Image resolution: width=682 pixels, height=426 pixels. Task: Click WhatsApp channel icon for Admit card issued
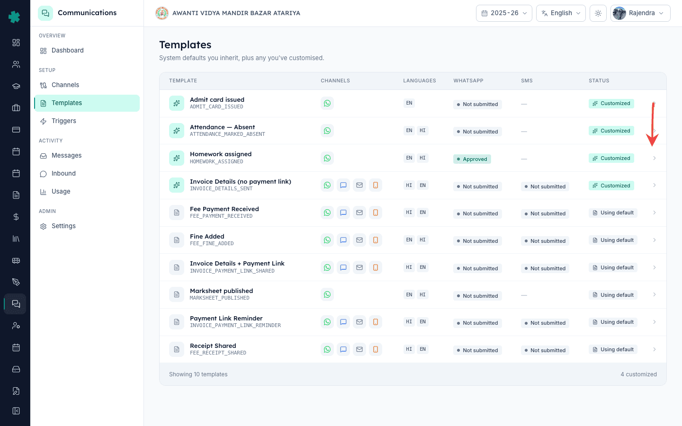click(327, 103)
